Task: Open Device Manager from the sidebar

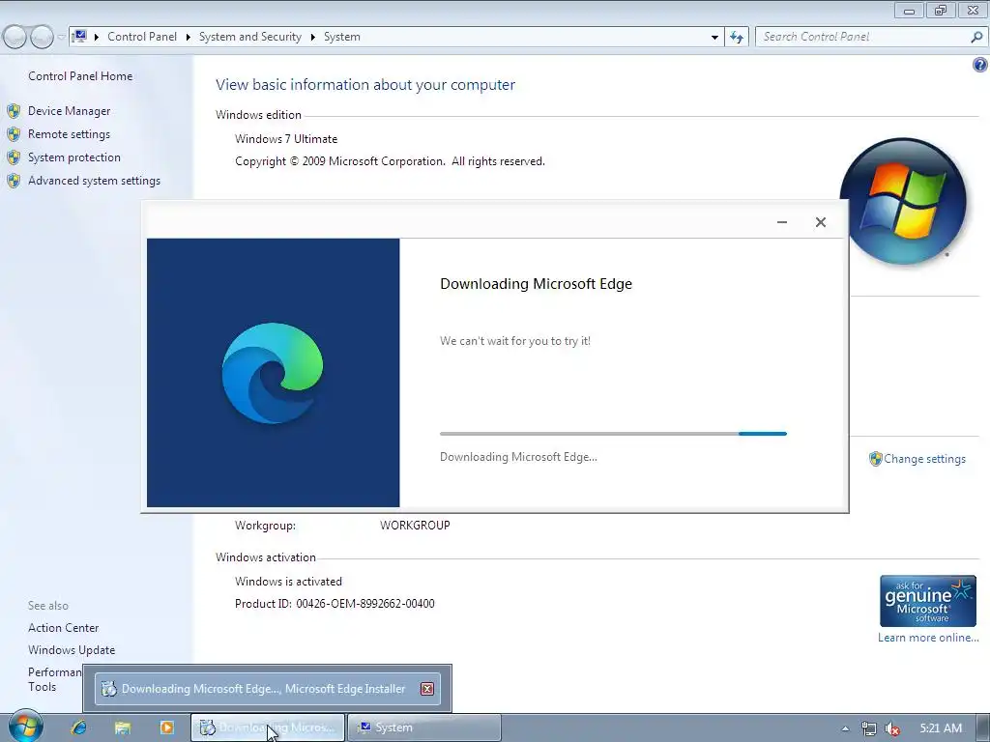Action: coord(69,111)
